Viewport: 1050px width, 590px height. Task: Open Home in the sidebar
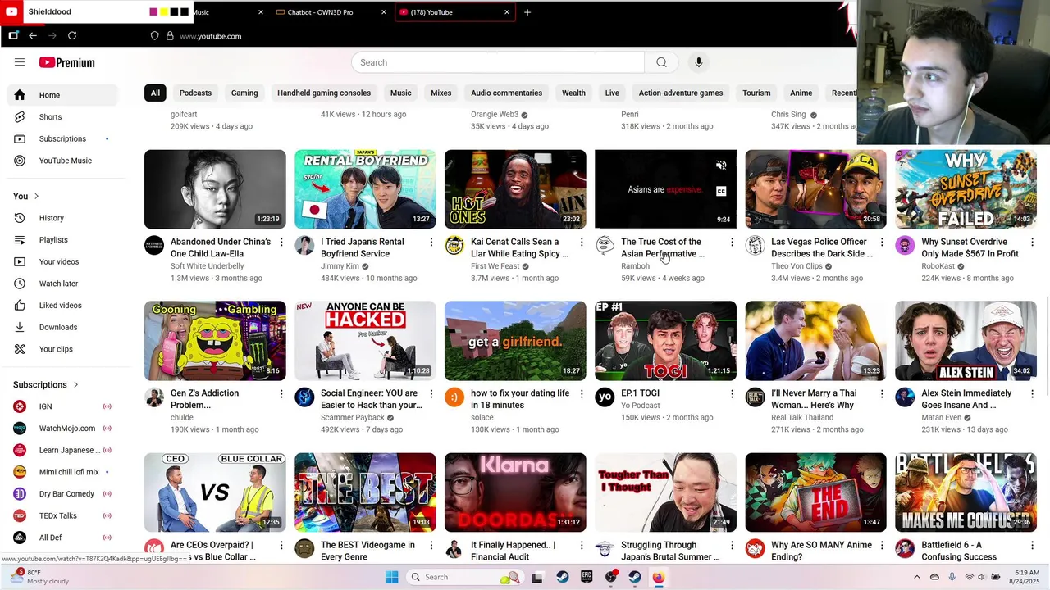coord(62,95)
